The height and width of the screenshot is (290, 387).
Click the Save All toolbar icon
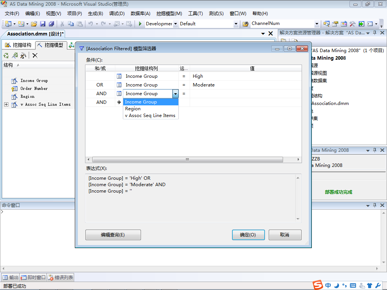[x=51, y=24]
